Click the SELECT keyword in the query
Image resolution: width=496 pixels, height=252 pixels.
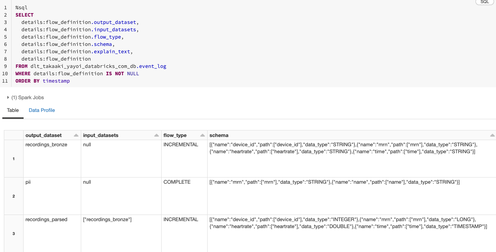point(24,15)
